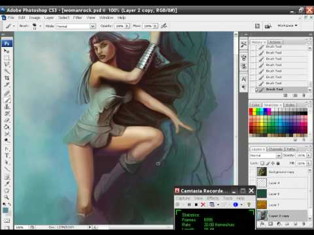Open the tool preset picker arrow
Image resolution: width=314 pixels, height=235 pixels.
click(x=14, y=26)
